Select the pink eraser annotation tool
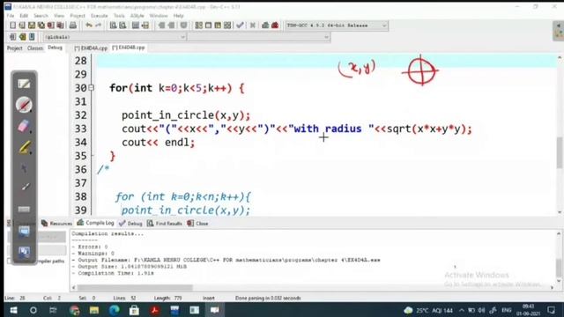Viewport: 564px width, 317px height. pos(24,126)
